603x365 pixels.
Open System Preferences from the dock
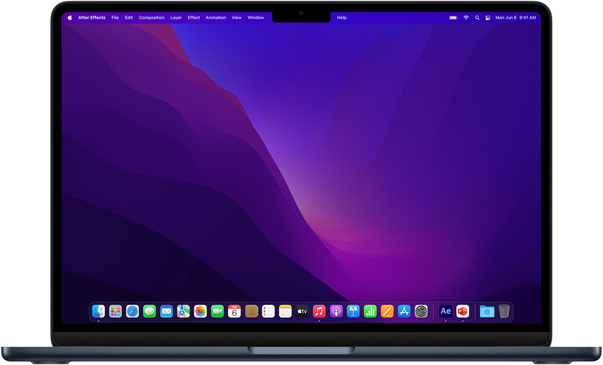pos(421,312)
